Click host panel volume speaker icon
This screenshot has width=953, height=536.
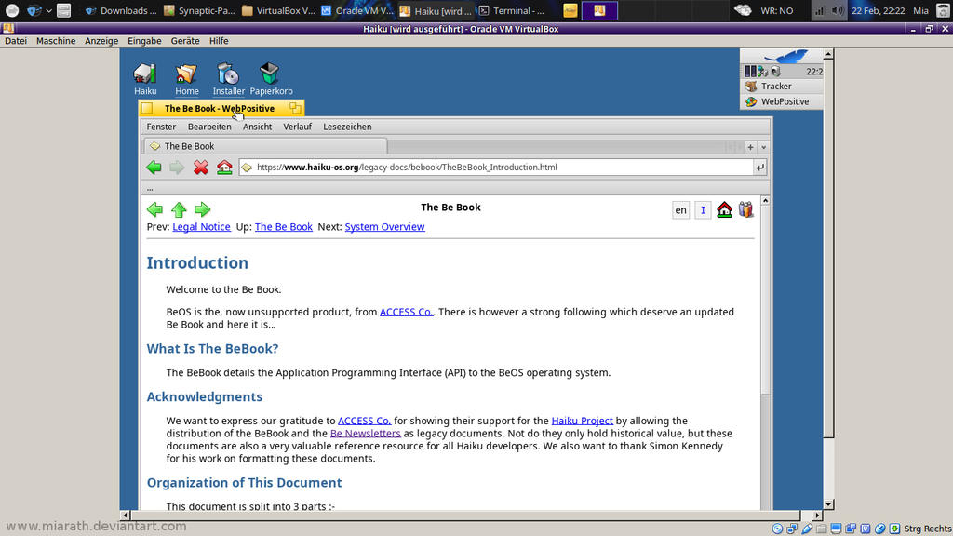[838, 10]
